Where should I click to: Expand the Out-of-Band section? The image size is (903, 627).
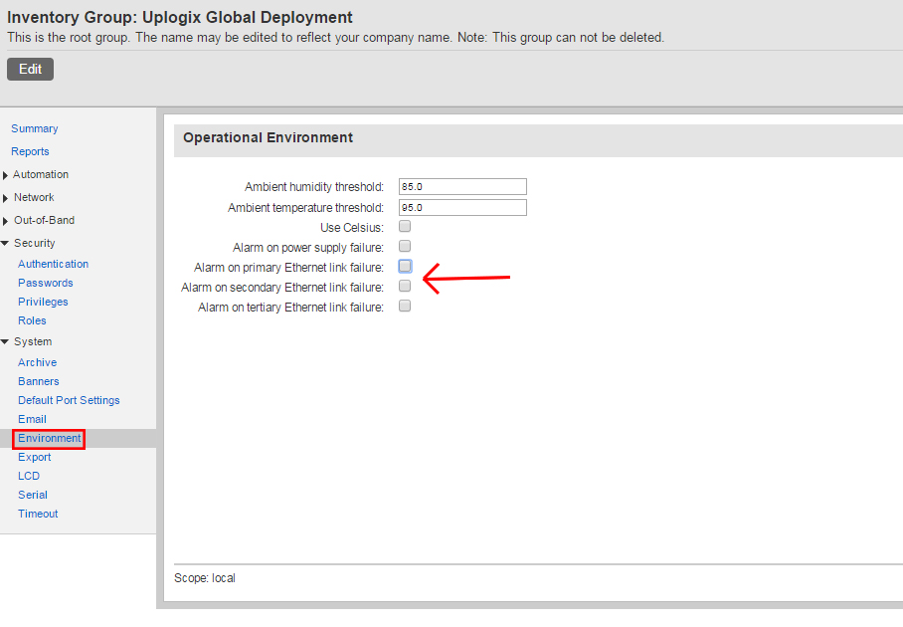click(6, 221)
